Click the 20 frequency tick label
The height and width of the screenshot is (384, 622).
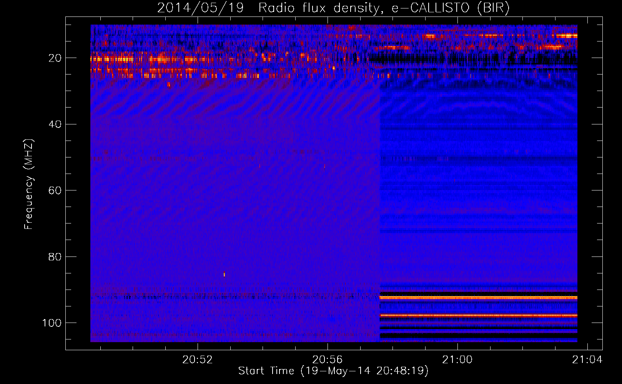(x=55, y=58)
